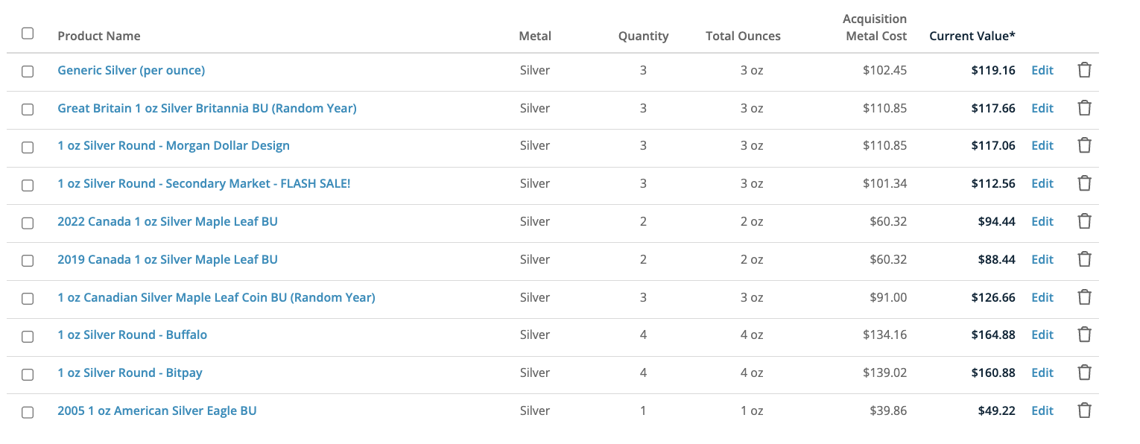This screenshot has height=444, width=1140.
Task: Click Edit for 2019 Canada Maple Leaf
Action: (1042, 259)
